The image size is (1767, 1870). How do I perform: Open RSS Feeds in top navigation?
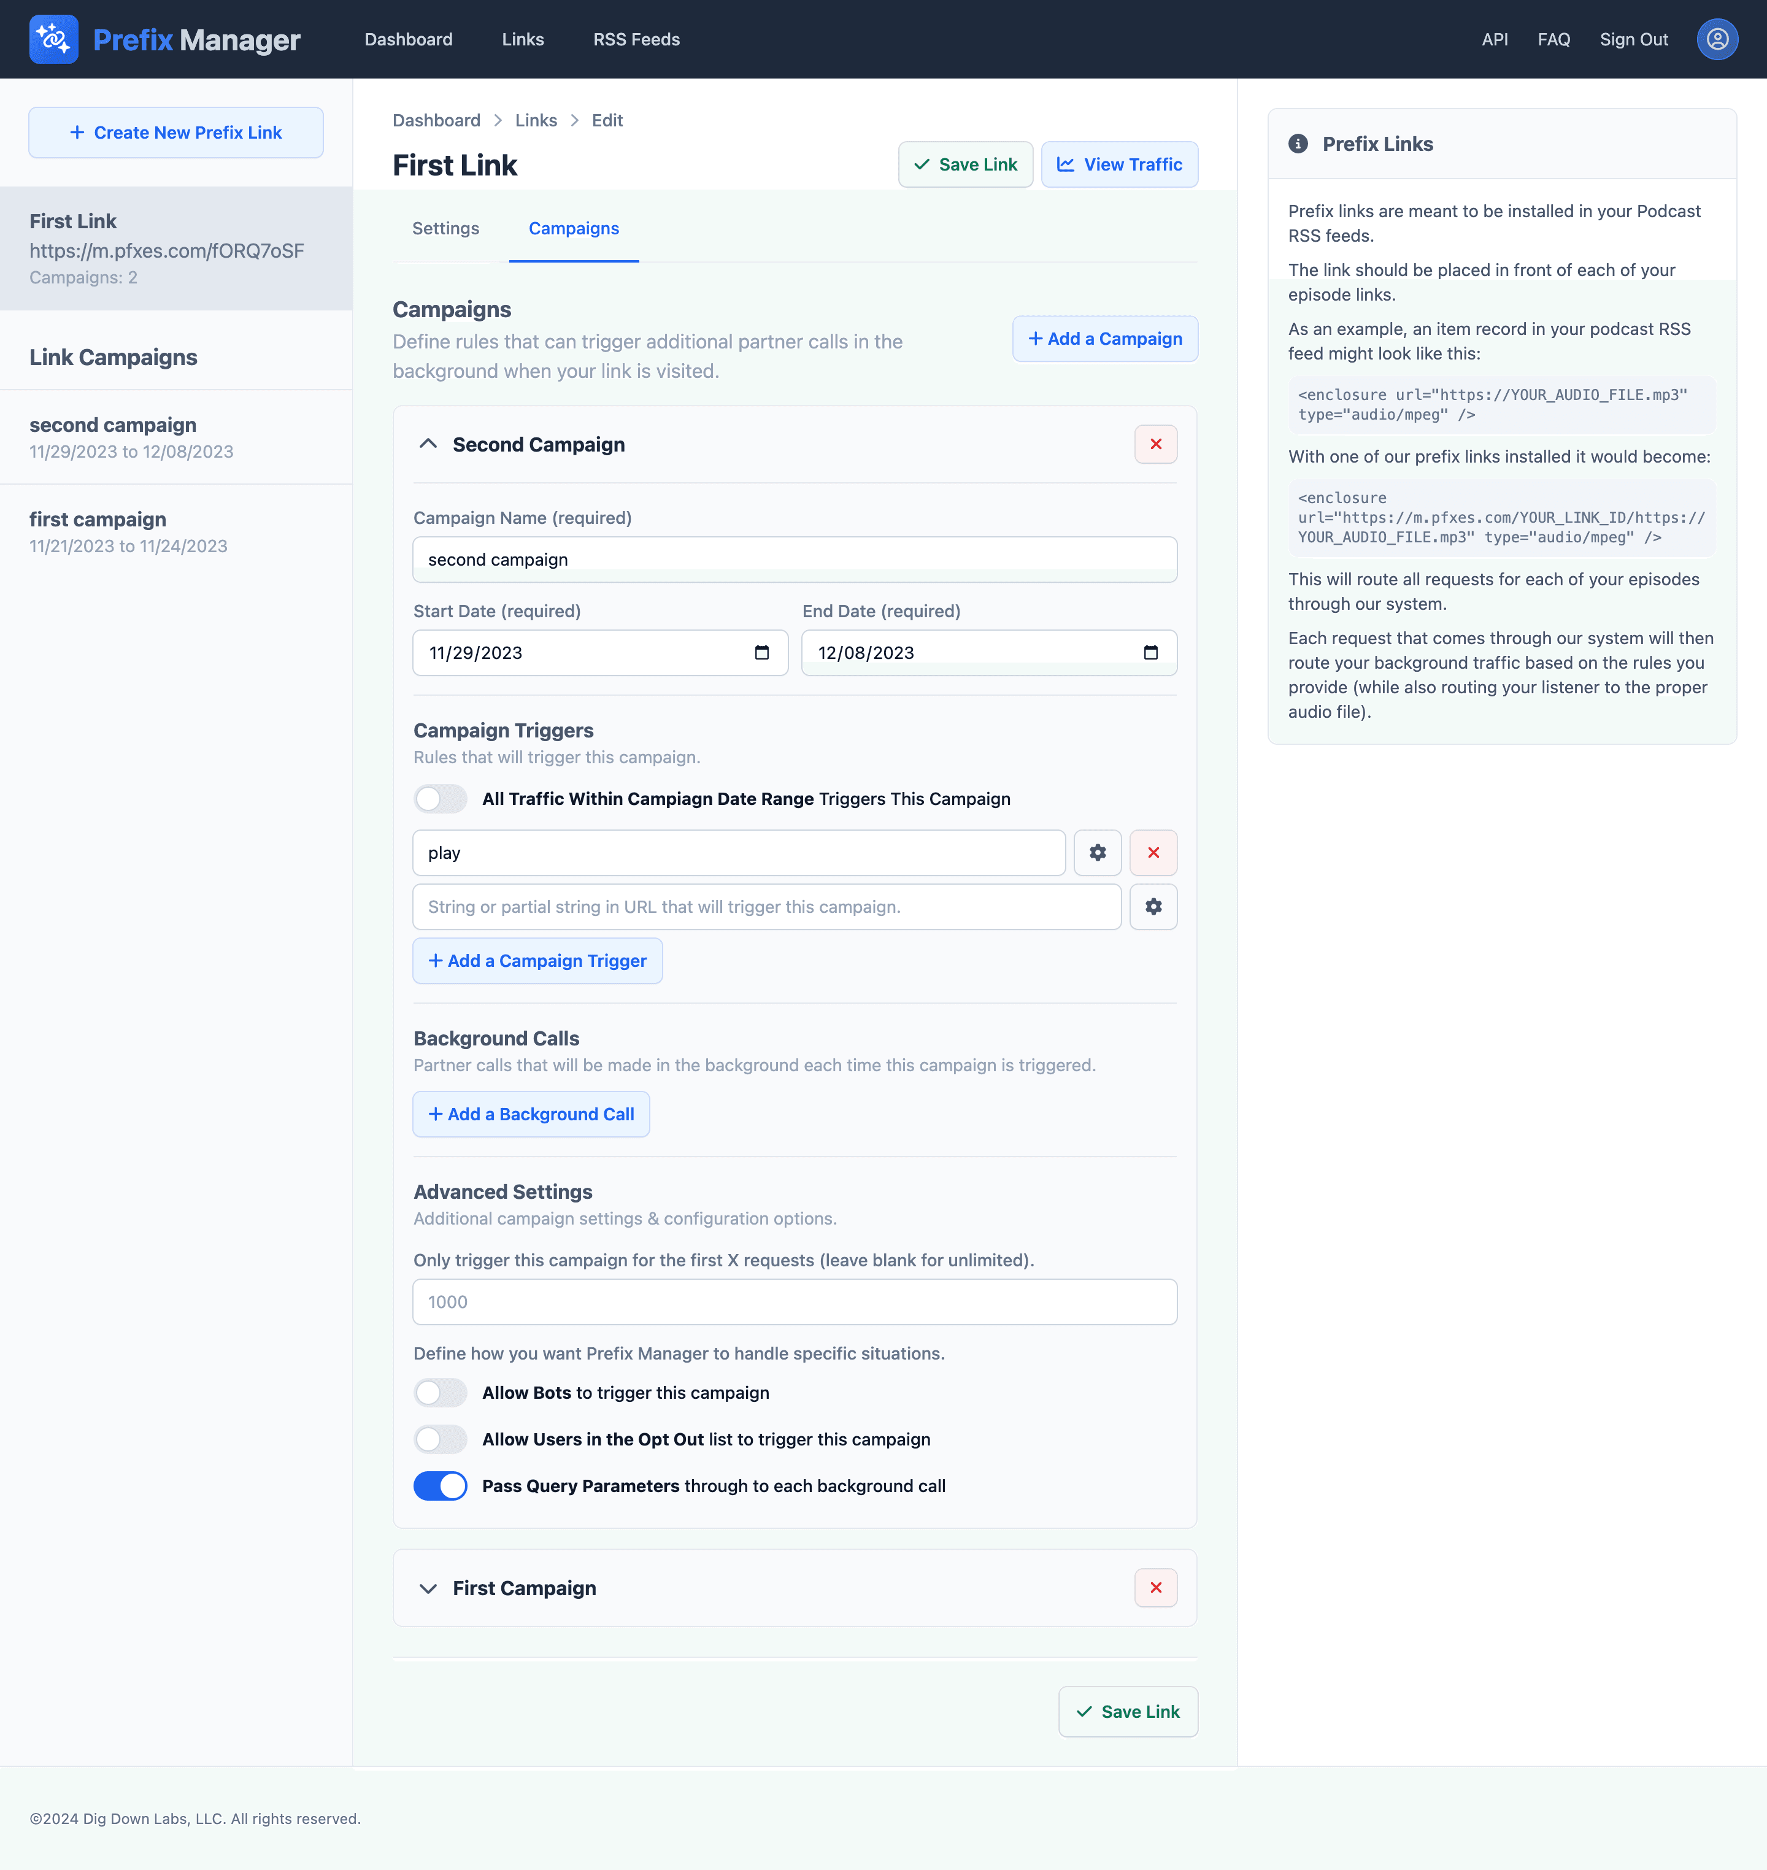point(636,39)
